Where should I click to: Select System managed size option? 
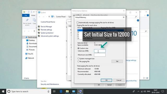[x=78, y=58]
